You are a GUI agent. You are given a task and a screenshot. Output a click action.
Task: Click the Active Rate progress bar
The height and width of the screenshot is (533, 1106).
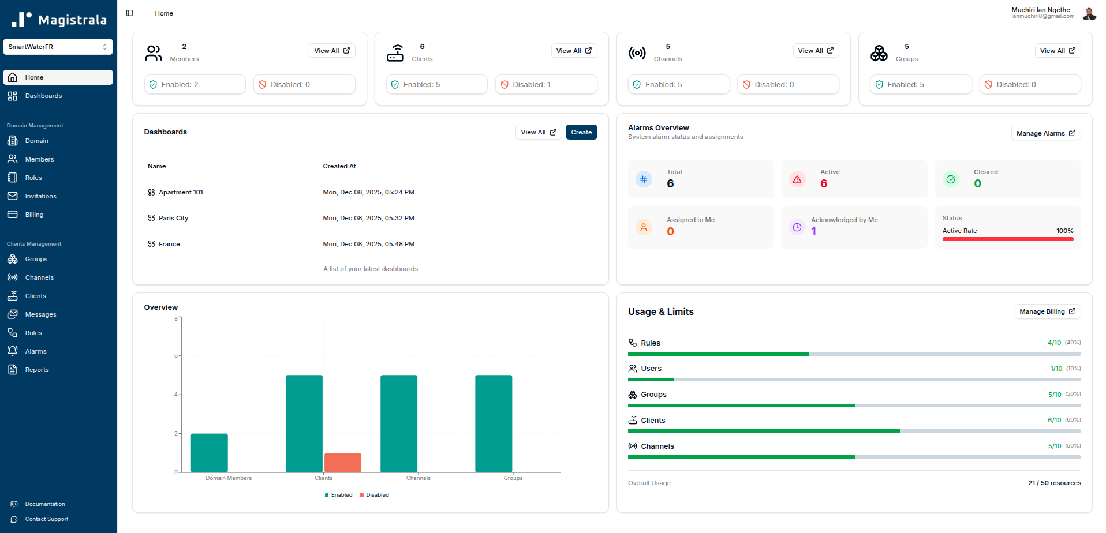[1007, 239]
